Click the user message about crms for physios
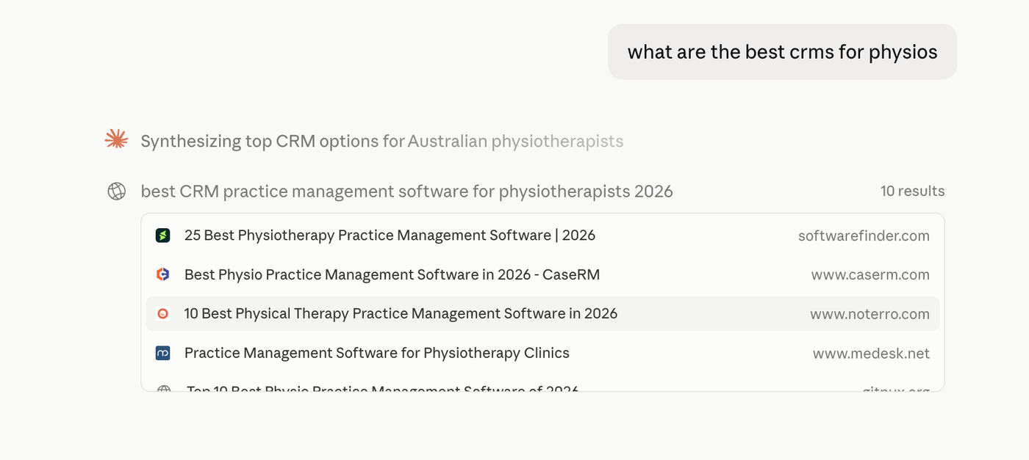Image resolution: width=1029 pixels, height=460 pixels. (x=782, y=52)
